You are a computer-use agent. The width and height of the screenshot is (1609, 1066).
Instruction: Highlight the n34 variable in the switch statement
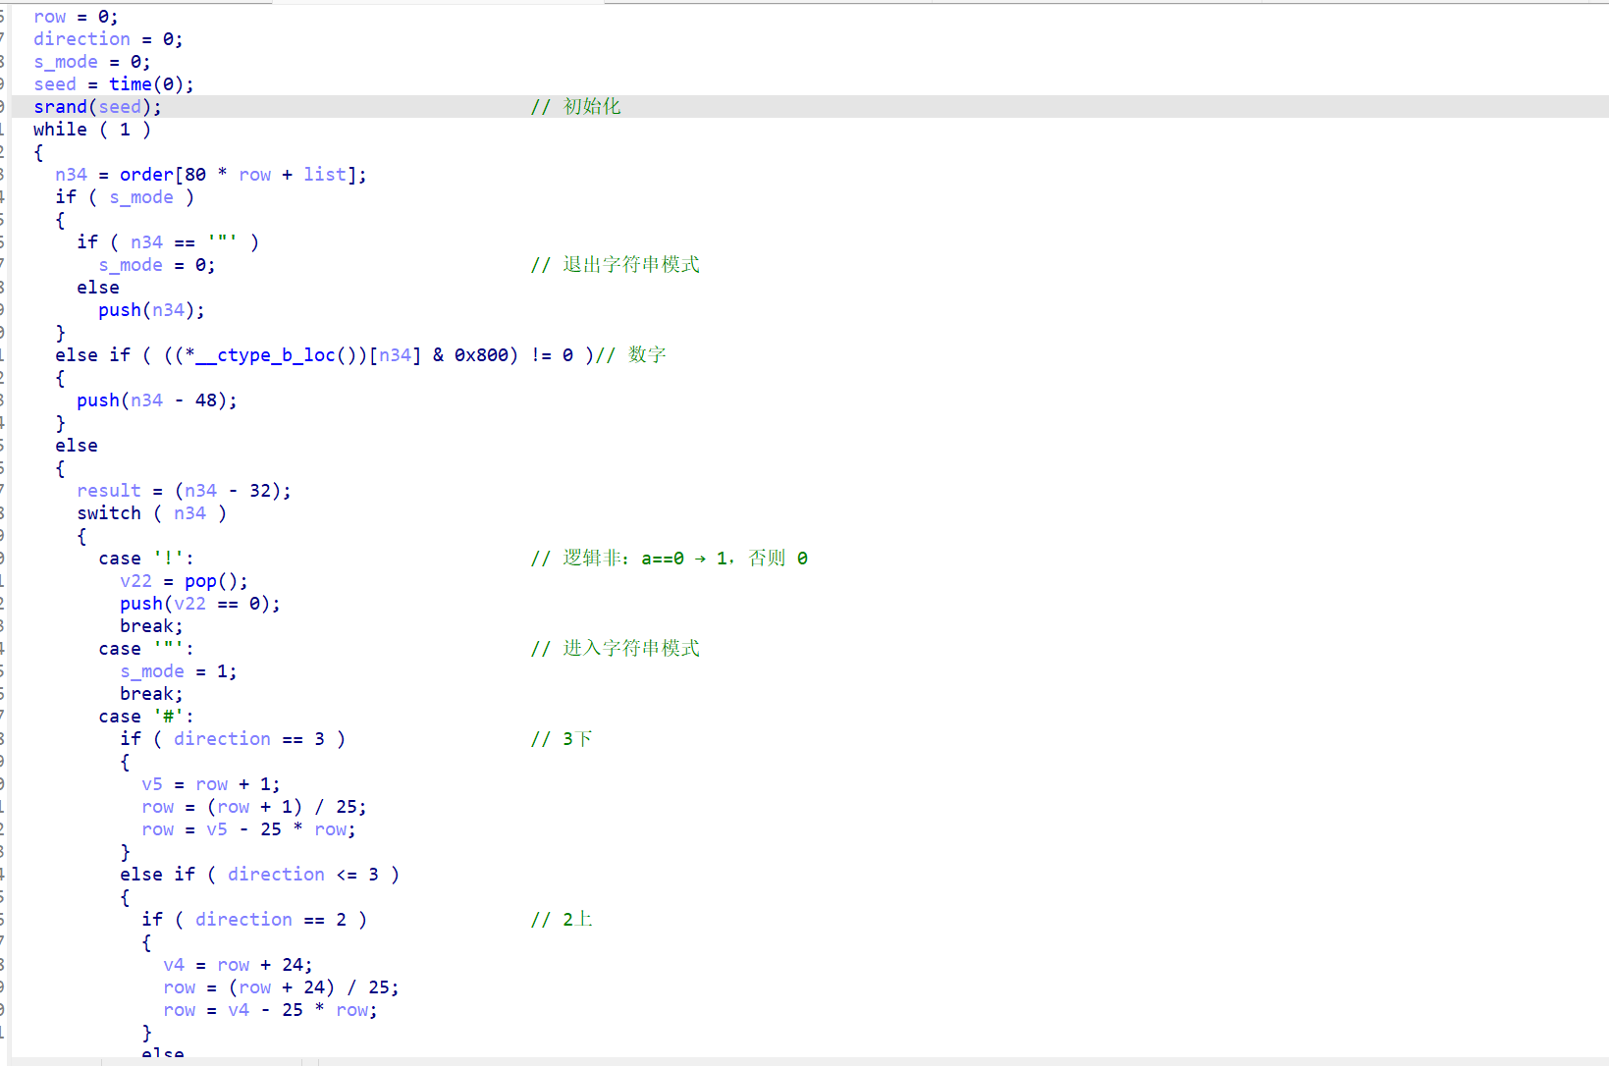[189, 512]
